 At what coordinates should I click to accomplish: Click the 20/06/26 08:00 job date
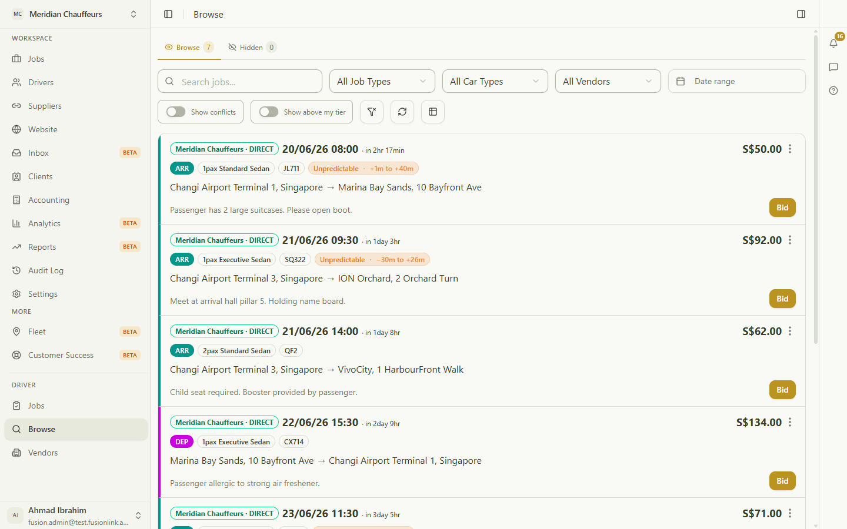coord(320,149)
